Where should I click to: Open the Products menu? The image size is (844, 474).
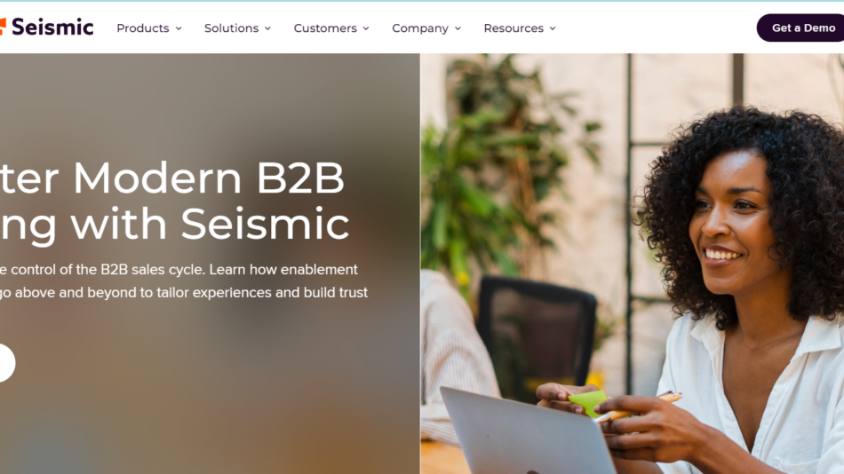pos(143,28)
